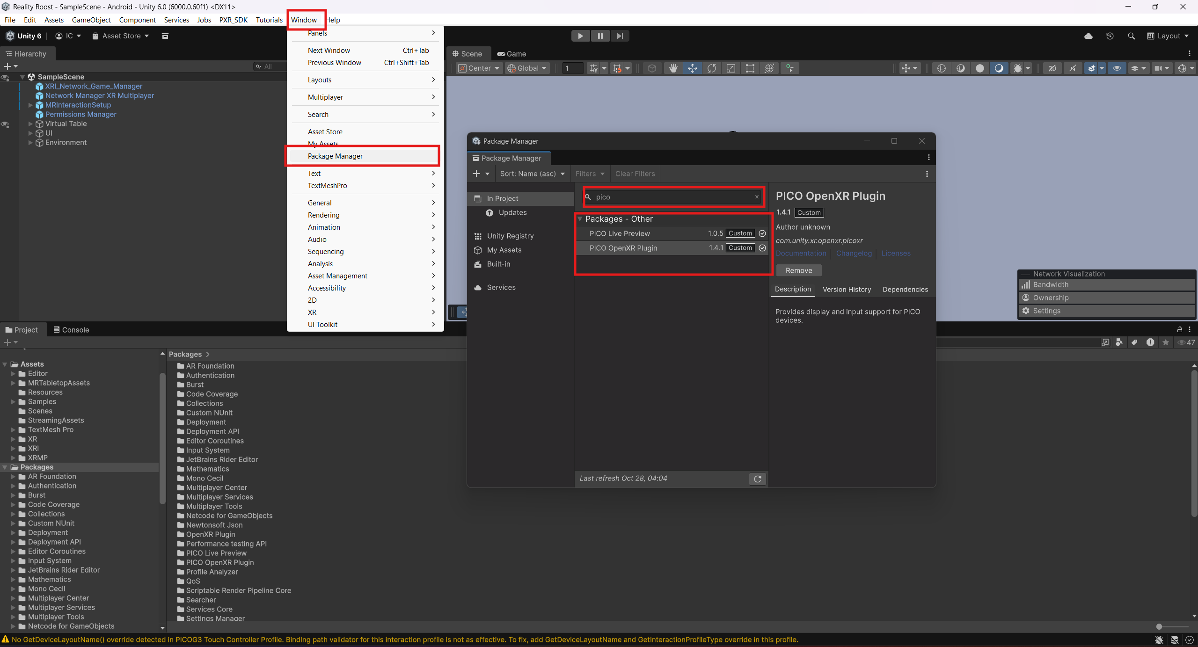Screen dimensions: 1198x647
Task: Click the Play button in toolbar
Action: (x=580, y=36)
